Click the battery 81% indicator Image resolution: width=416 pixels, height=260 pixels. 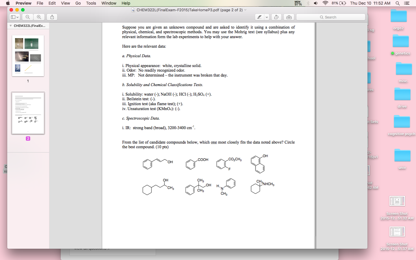click(x=339, y=3)
